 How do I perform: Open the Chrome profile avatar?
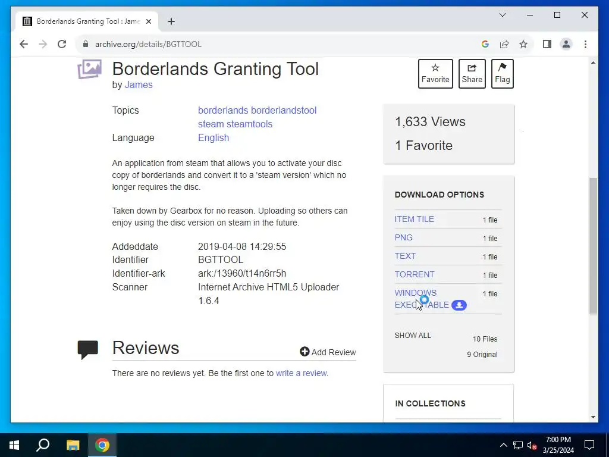(x=566, y=44)
